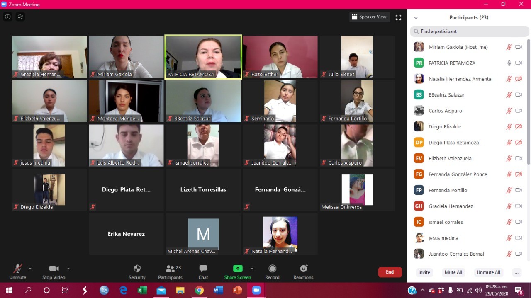Open the Security shield menu

pyautogui.click(x=137, y=271)
